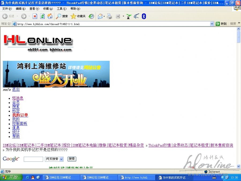Expand the Edit with Word dropdown arrow
The height and width of the screenshot is (181, 241).
click(123, 16)
